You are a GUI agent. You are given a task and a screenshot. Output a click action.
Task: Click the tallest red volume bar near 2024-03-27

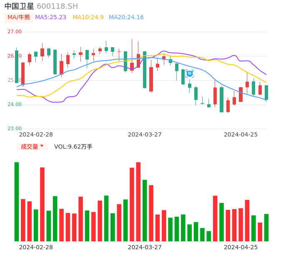pyautogui.click(x=138, y=201)
